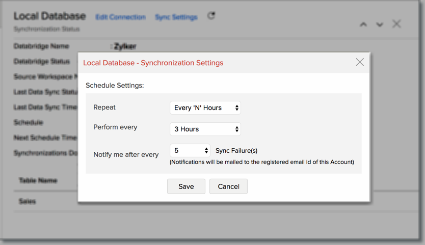Click the Table Name column header
This screenshot has height=245, width=425.
pyautogui.click(x=38, y=180)
